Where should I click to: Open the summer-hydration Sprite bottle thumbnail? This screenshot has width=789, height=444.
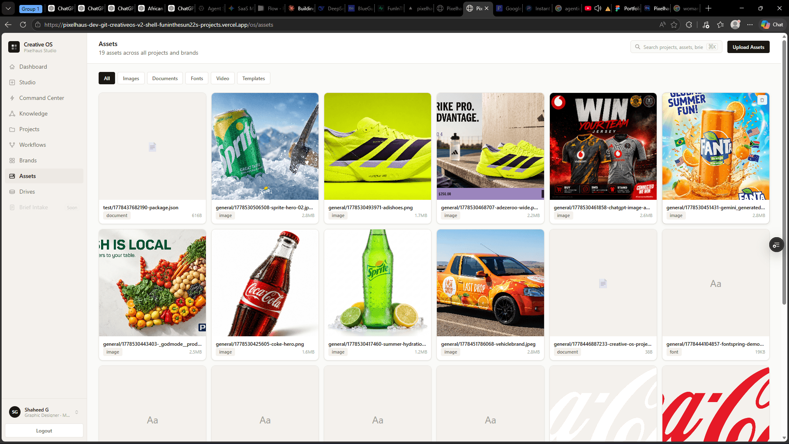378,283
